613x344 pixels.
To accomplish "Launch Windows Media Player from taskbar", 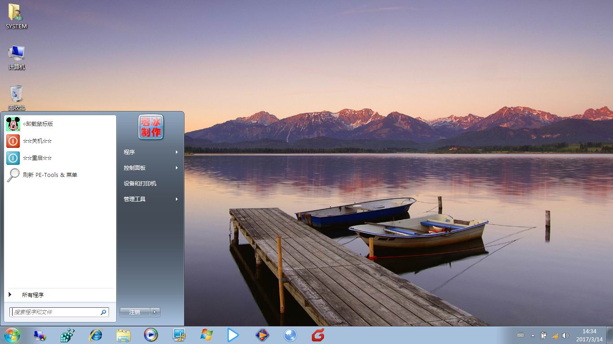I will [x=151, y=335].
